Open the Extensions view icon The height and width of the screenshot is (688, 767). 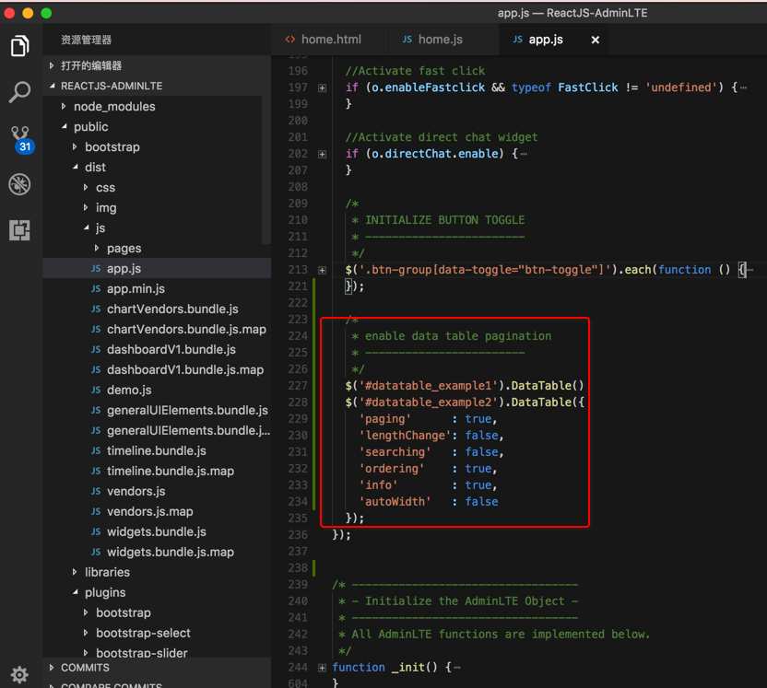point(19,229)
